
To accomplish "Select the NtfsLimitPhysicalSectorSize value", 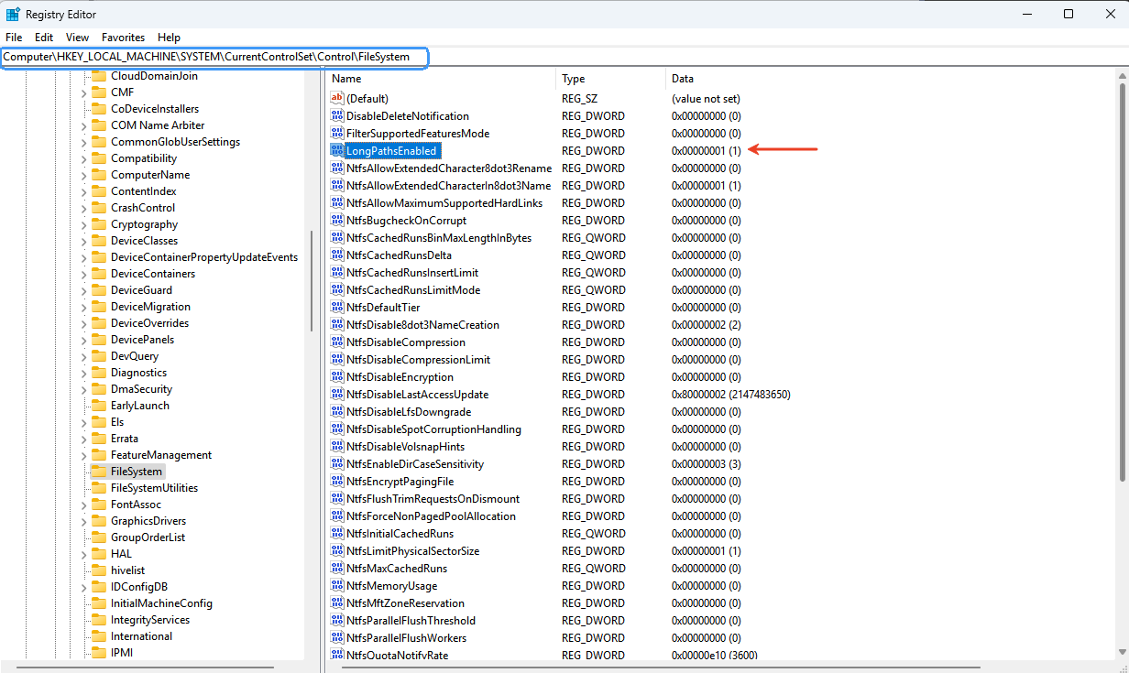I will coord(413,550).
